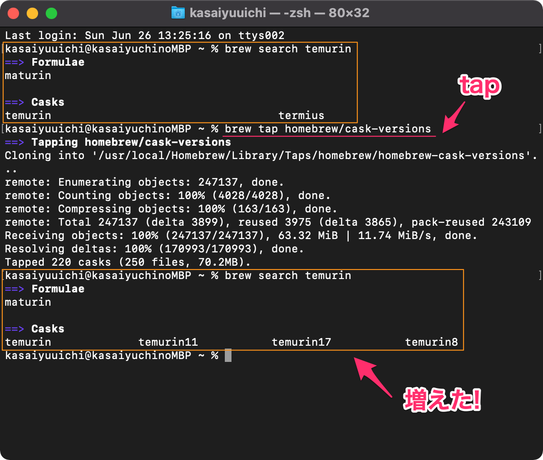
Task: Select "temurin11" in the search results
Action: [x=168, y=342]
